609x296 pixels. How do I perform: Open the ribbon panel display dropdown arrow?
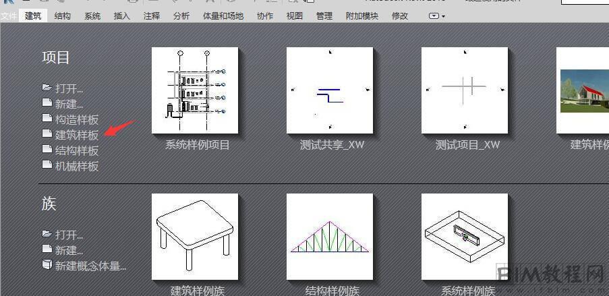coord(437,16)
